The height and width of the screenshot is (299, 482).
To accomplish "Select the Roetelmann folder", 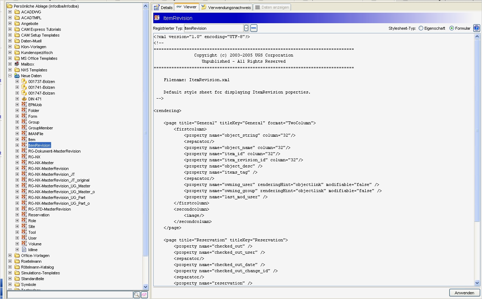I will [31, 261].
